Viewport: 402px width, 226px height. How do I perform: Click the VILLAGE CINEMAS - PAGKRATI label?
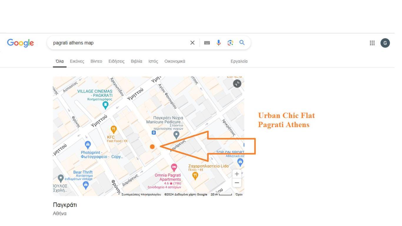95,95
